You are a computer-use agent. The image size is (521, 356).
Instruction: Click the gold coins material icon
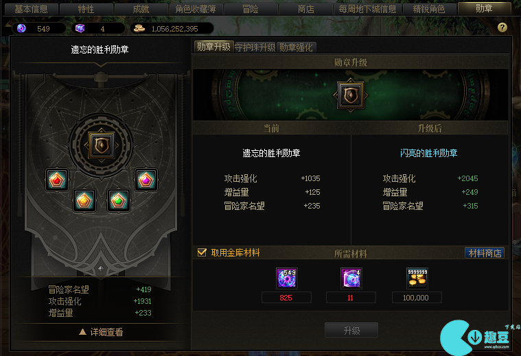pyautogui.click(x=417, y=278)
